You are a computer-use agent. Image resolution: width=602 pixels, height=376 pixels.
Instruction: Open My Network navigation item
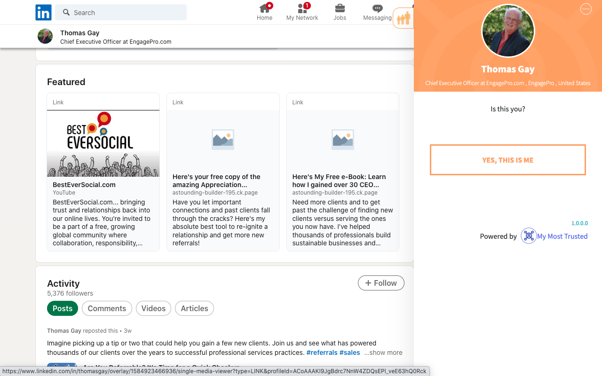(302, 12)
